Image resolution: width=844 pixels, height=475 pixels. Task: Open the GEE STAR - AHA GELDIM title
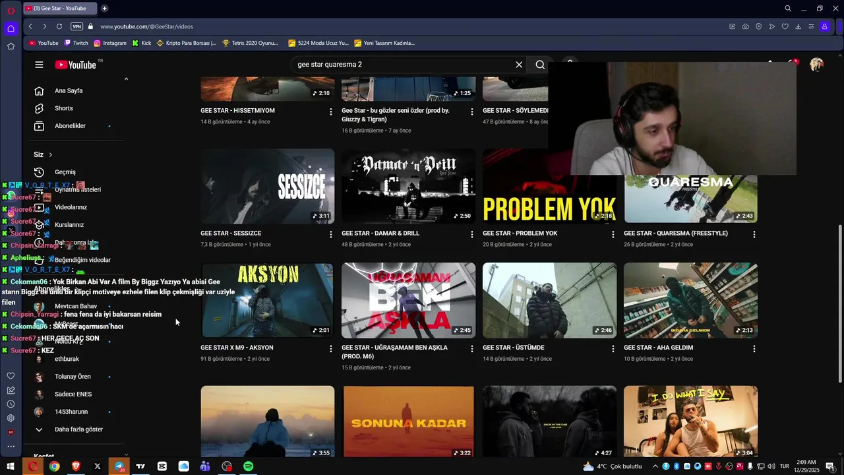pos(658,348)
